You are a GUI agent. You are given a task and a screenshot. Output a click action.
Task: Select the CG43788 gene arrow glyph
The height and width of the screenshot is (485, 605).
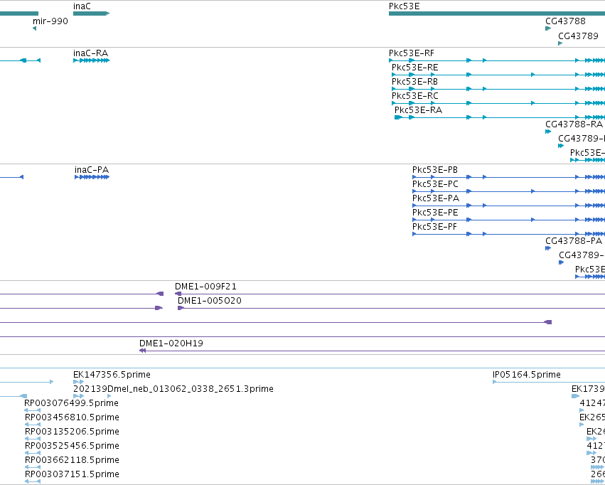point(548,28)
